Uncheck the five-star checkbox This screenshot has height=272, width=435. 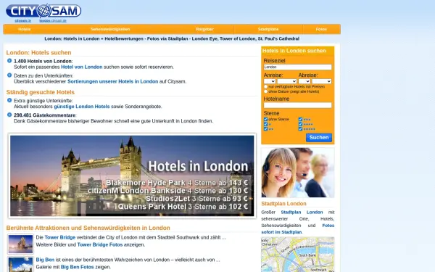tap(300, 129)
